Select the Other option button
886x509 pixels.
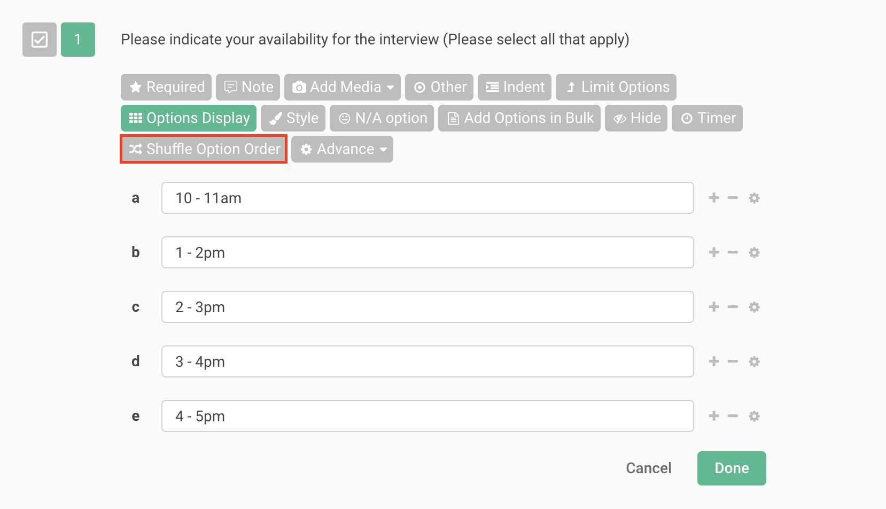(x=439, y=87)
